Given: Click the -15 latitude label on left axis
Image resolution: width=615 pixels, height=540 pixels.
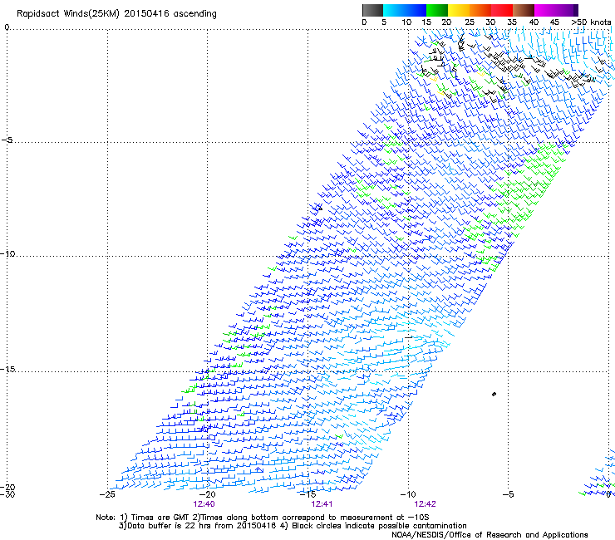Looking at the screenshot, I should (x=7, y=369).
